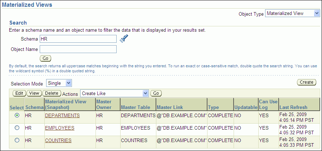Image resolution: width=322 pixels, height=151 pixels.
Task: Open the COUNTRIES materialized view link
Action: (58, 140)
